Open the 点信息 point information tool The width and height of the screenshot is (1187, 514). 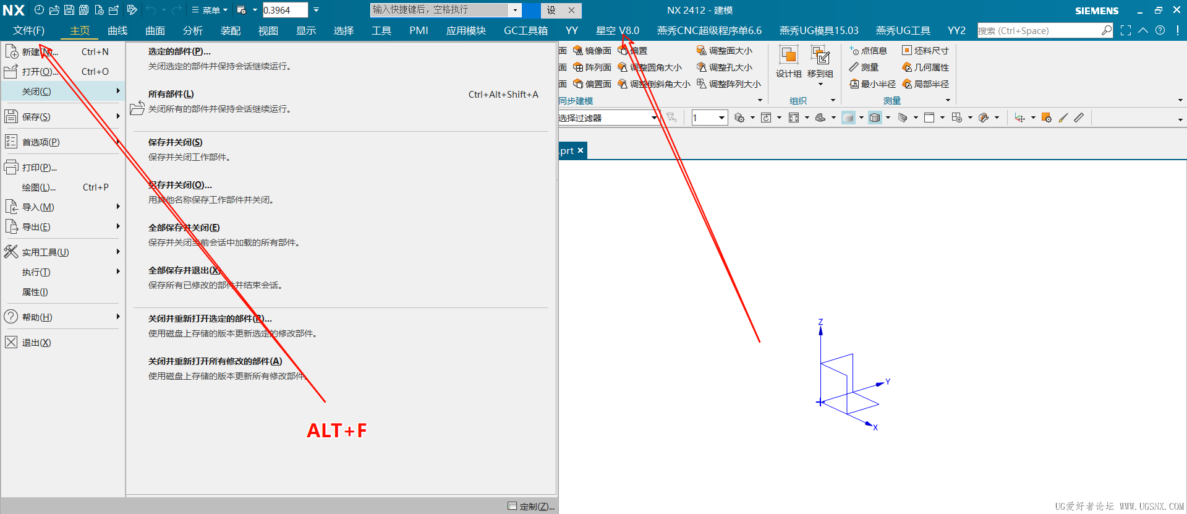pyautogui.click(x=868, y=51)
